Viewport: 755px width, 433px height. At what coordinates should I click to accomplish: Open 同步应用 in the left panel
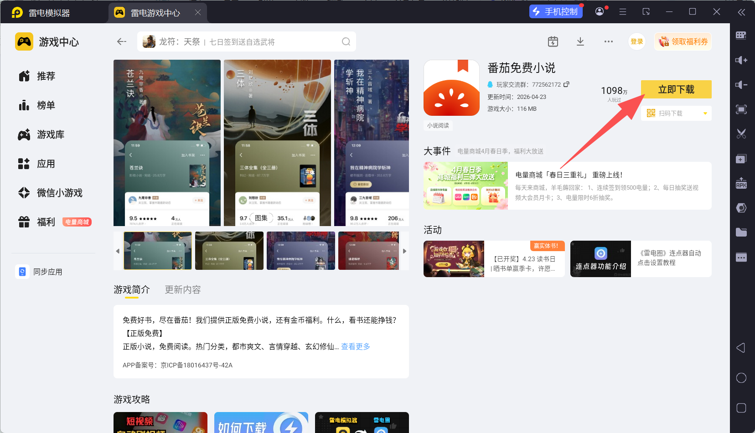(39, 272)
